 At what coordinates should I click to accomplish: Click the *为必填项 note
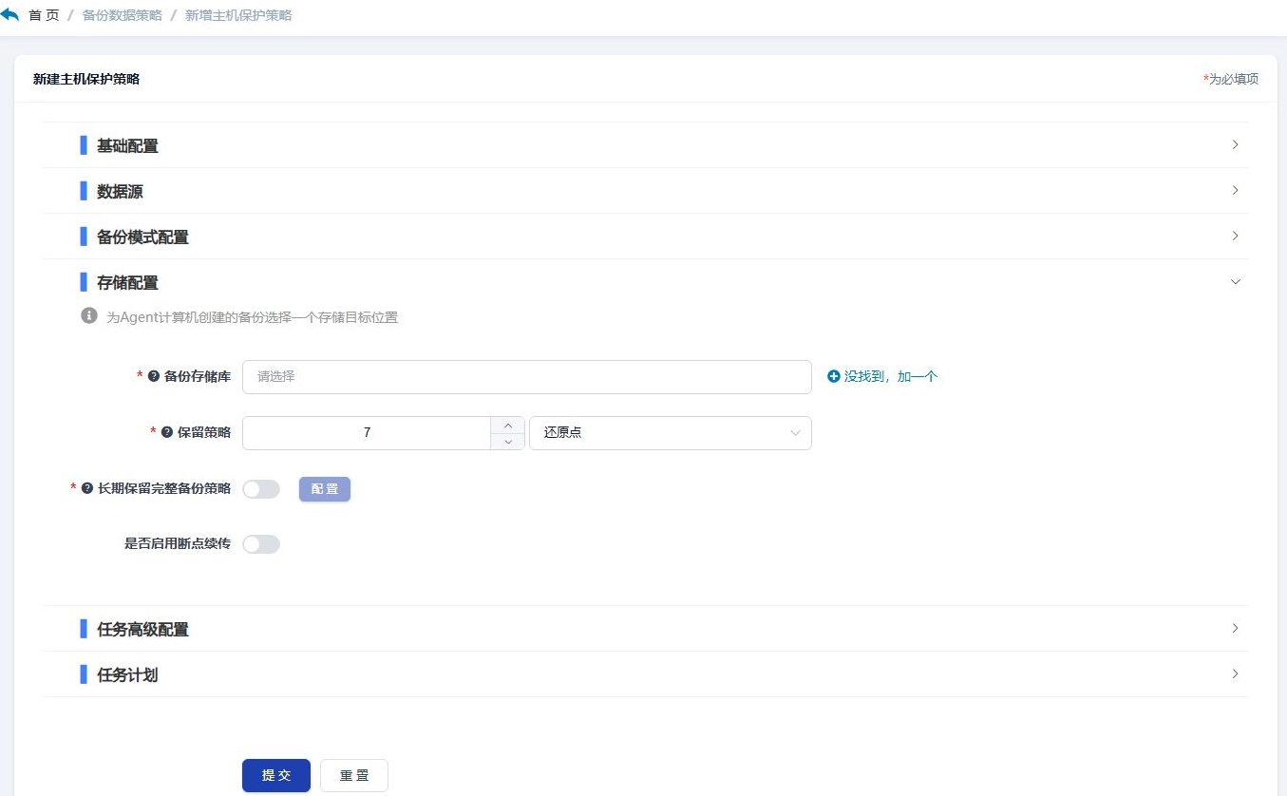click(x=1231, y=79)
